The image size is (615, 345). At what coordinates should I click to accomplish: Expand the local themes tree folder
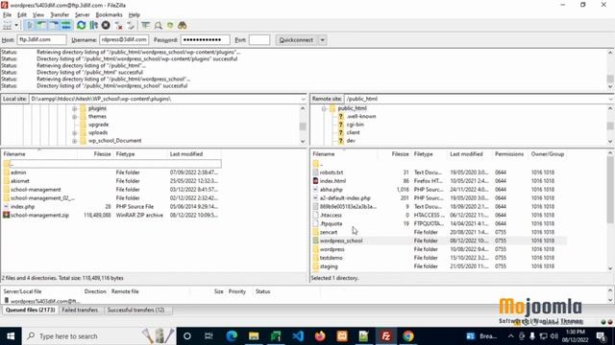(x=75, y=117)
